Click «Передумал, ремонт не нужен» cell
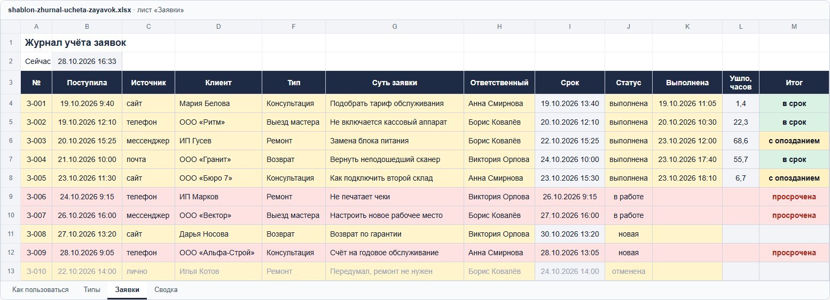 pos(395,271)
